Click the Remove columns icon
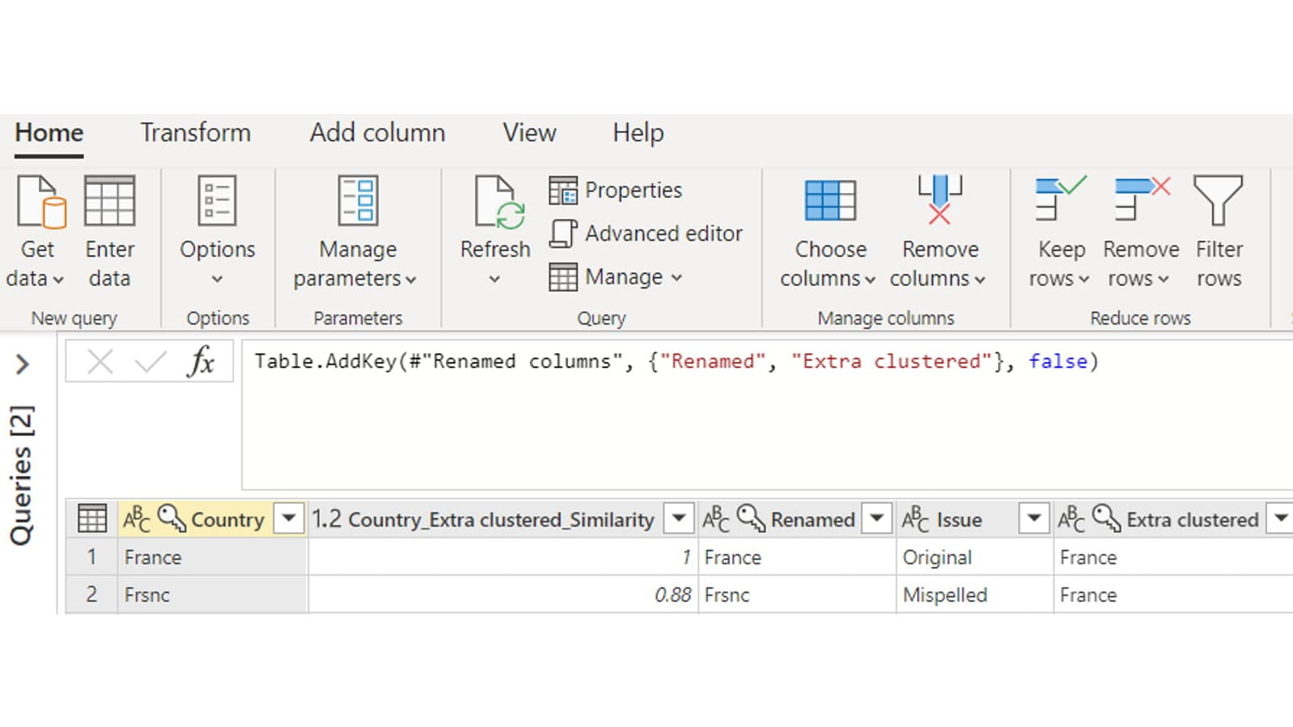Screen dimensions: 1293x727 coord(939,200)
